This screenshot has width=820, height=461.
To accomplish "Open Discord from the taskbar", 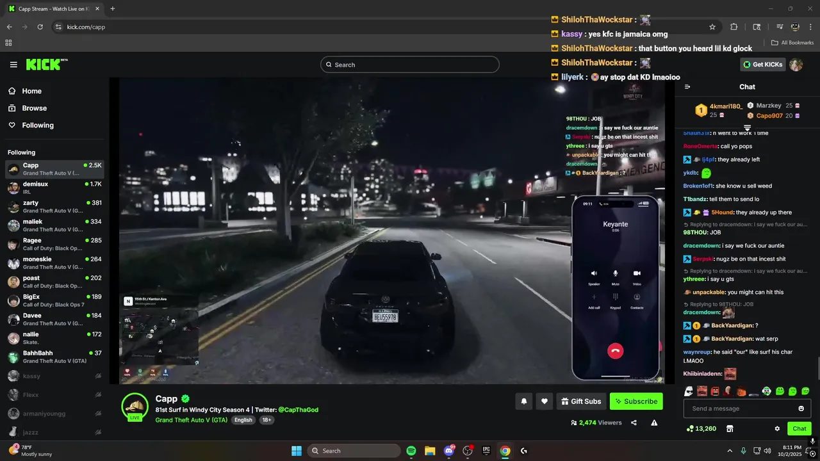I will [x=448, y=451].
